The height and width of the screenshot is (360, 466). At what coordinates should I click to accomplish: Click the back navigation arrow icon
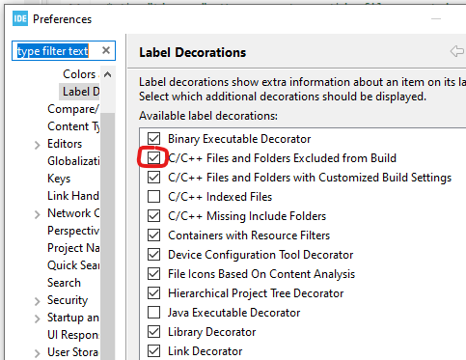pos(457,51)
